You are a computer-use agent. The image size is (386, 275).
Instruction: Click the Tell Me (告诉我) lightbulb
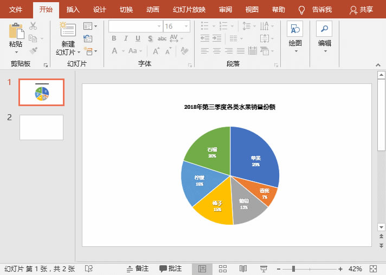coord(302,10)
